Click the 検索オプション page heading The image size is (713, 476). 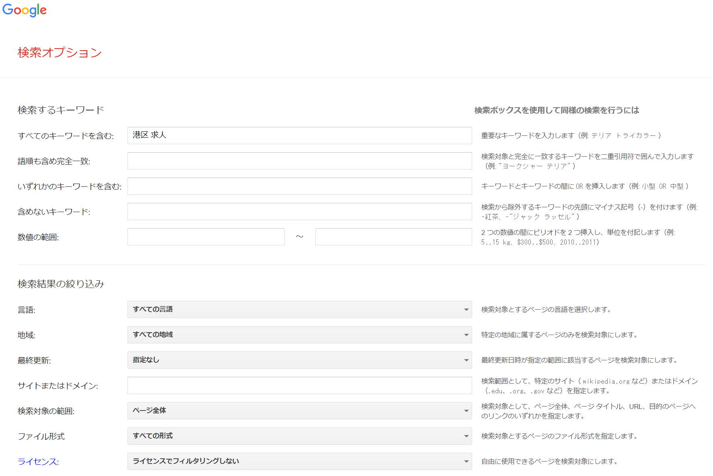coord(60,53)
